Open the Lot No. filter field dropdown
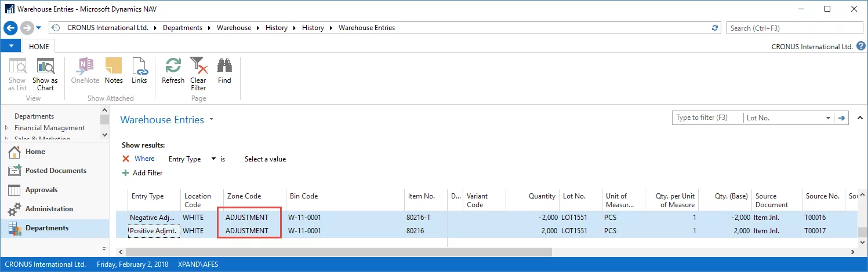Image resolution: width=868 pixels, height=272 pixels. [828, 118]
